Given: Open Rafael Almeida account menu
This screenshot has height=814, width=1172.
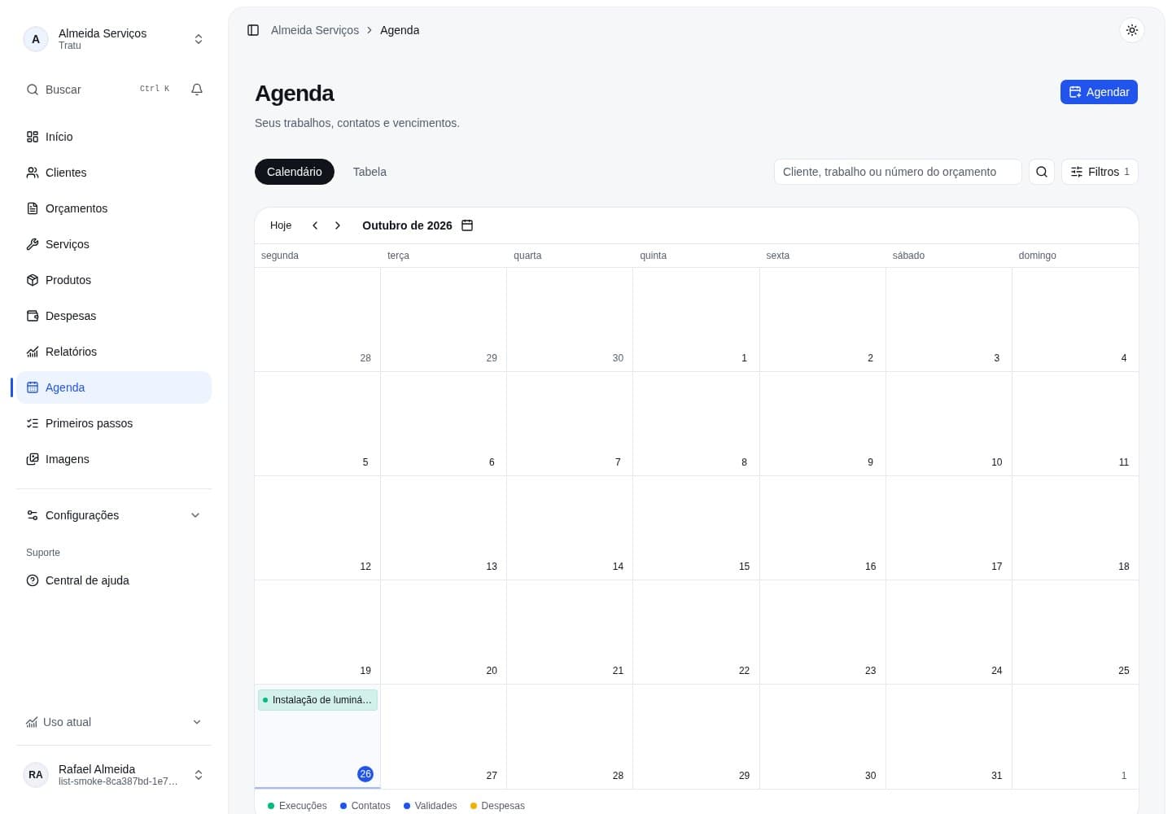Looking at the screenshot, I should pyautogui.click(x=114, y=775).
